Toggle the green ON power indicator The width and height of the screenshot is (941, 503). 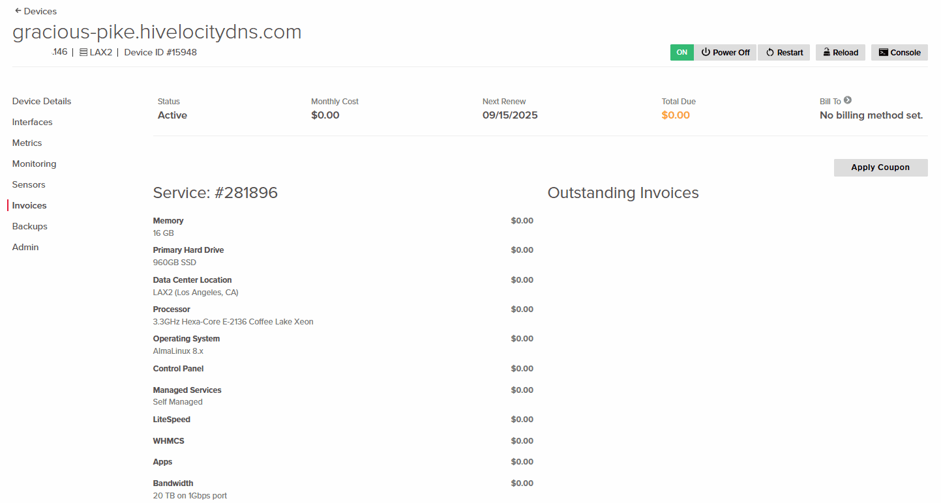(681, 53)
